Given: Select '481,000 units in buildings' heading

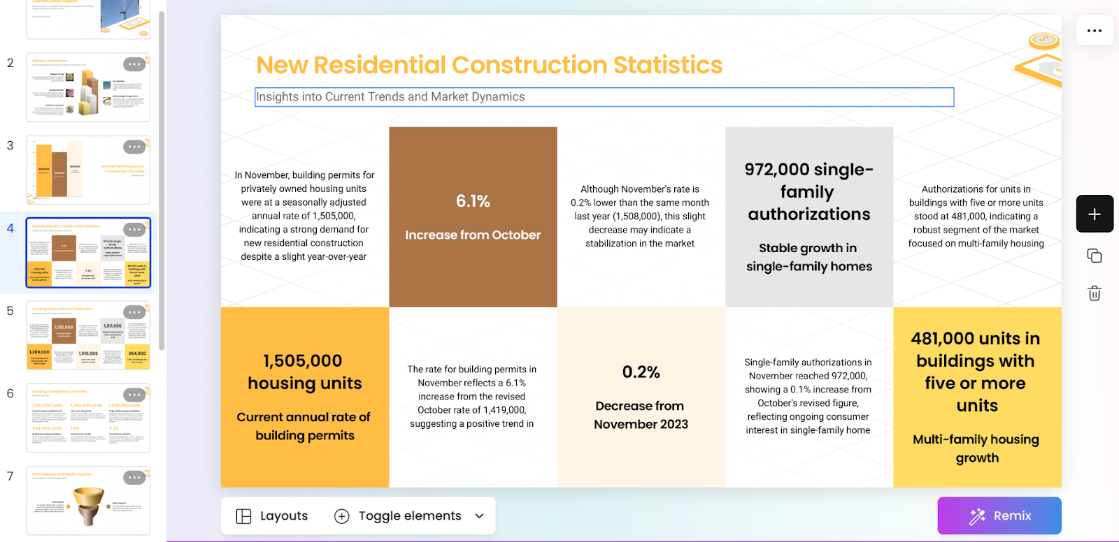Looking at the screenshot, I should (976, 372).
